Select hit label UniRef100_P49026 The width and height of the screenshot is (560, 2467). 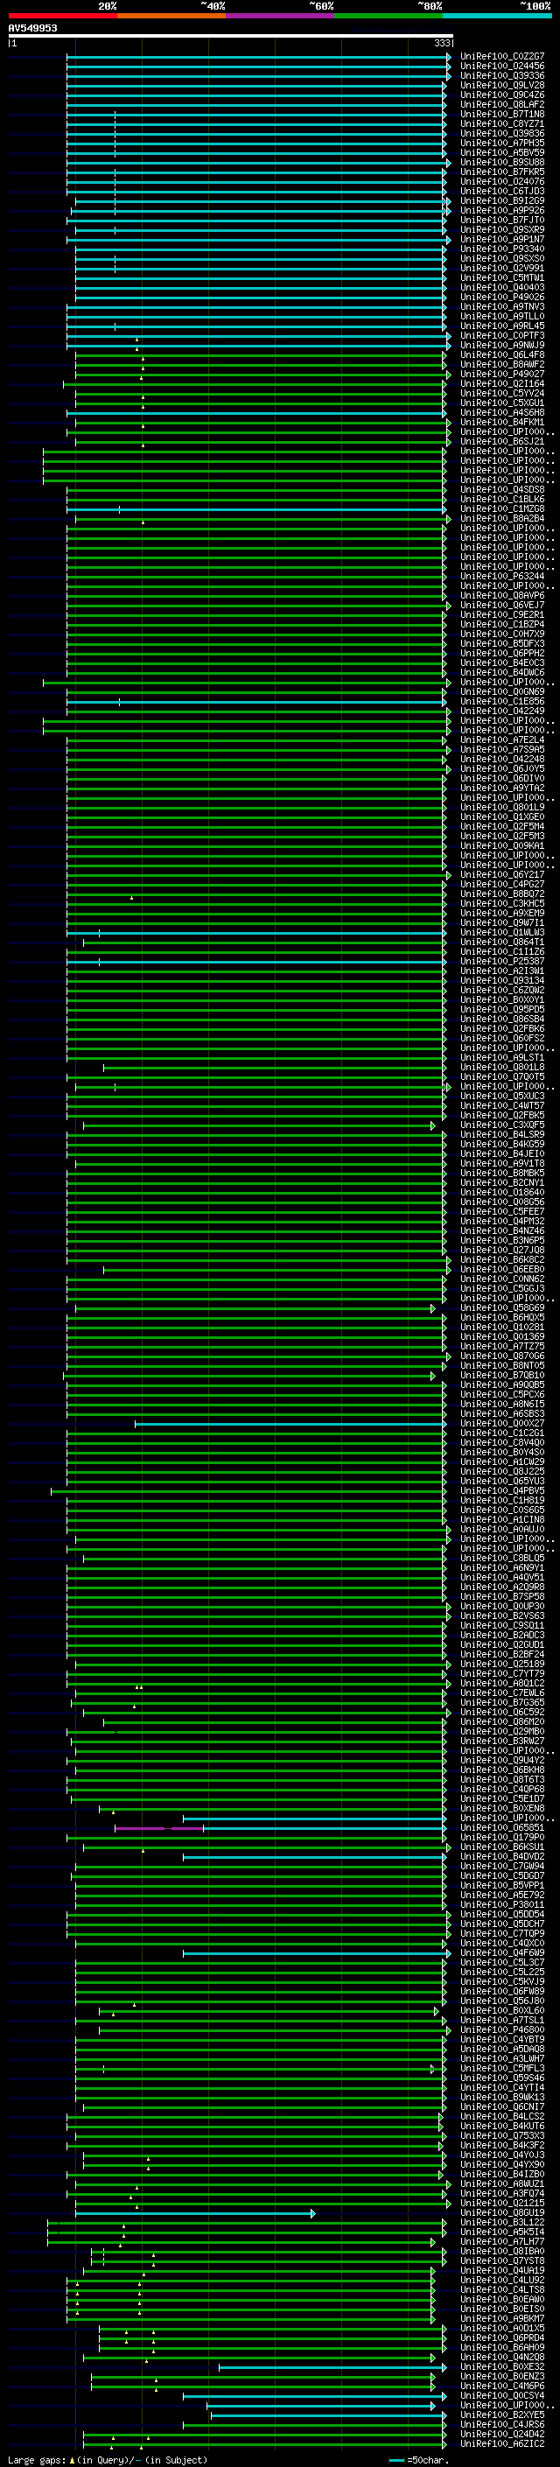tap(501, 297)
